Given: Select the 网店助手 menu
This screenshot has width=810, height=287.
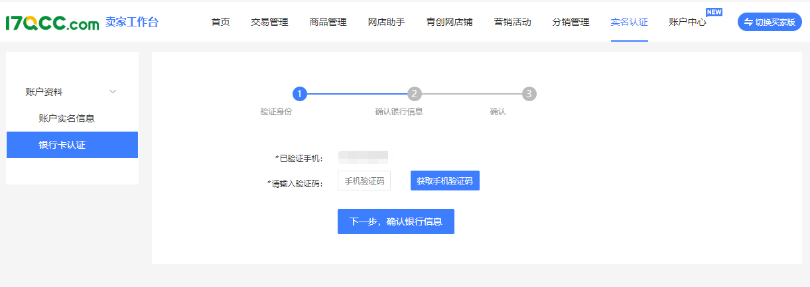Looking at the screenshot, I should pyautogui.click(x=386, y=22).
